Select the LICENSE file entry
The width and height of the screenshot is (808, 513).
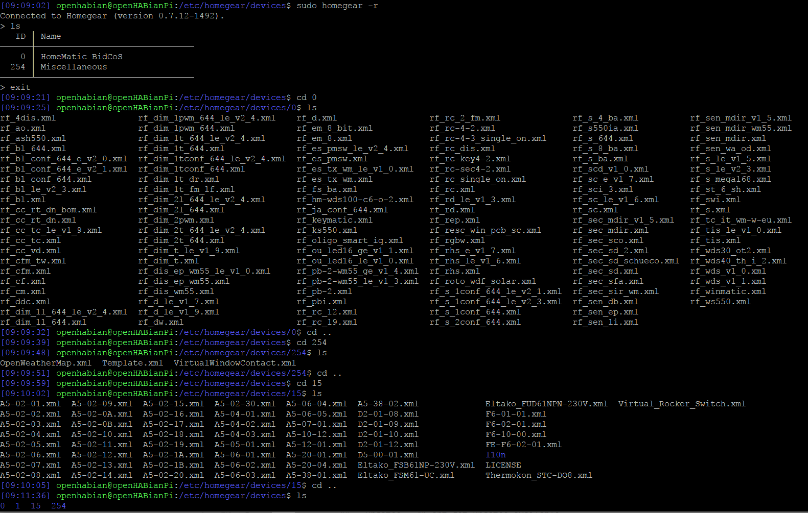click(503, 465)
